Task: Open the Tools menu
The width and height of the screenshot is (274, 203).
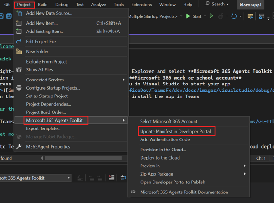Action: click(119, 5)
